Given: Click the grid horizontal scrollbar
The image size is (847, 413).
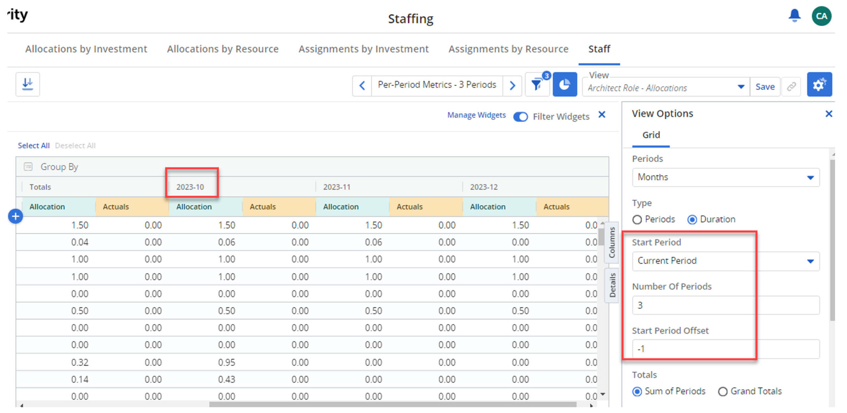Looking at the screenshot, I should click(x=392, y=404).
